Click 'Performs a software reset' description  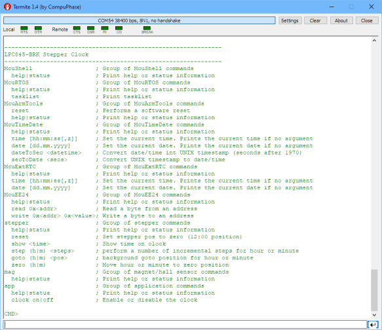click(146, 111)
